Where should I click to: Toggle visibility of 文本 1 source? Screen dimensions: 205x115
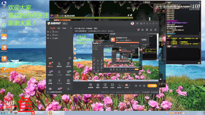pos(48,35)
